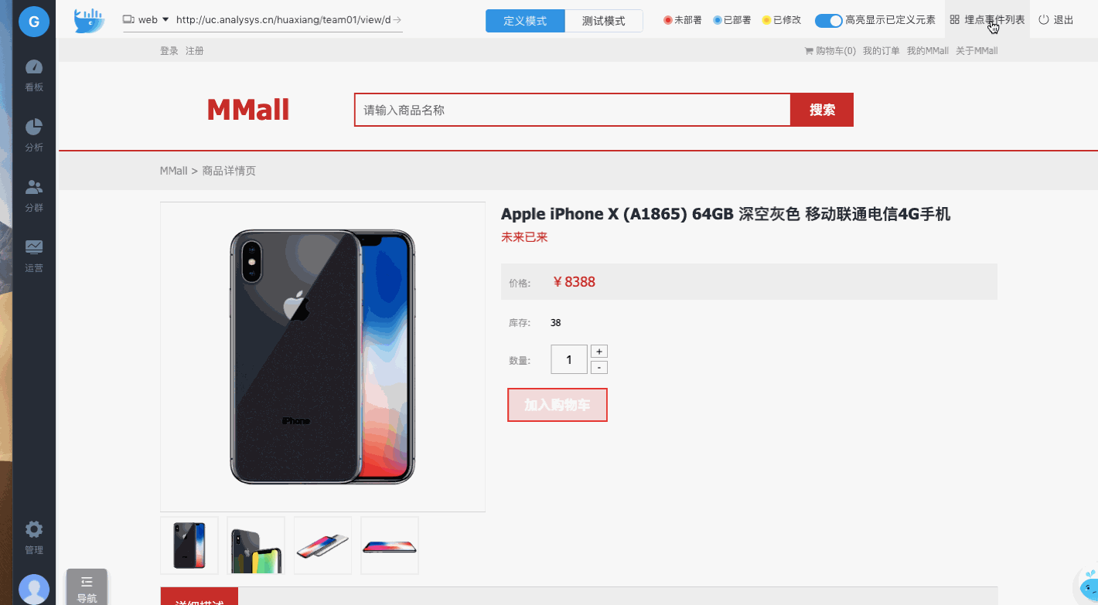
Task: Toggle 高亮显示已定义元素 switch
Action: pyautogui.click(x=829, y=20)
